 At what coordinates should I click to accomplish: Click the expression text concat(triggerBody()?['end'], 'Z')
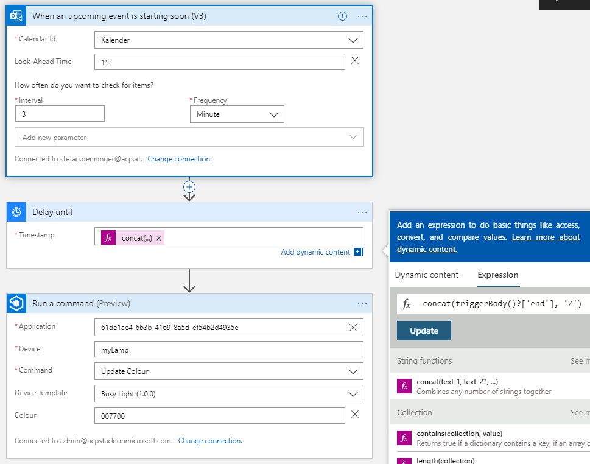click(502, 304)
